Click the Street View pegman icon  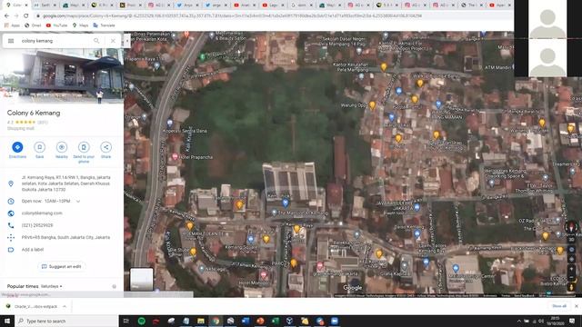coord(572,287)
